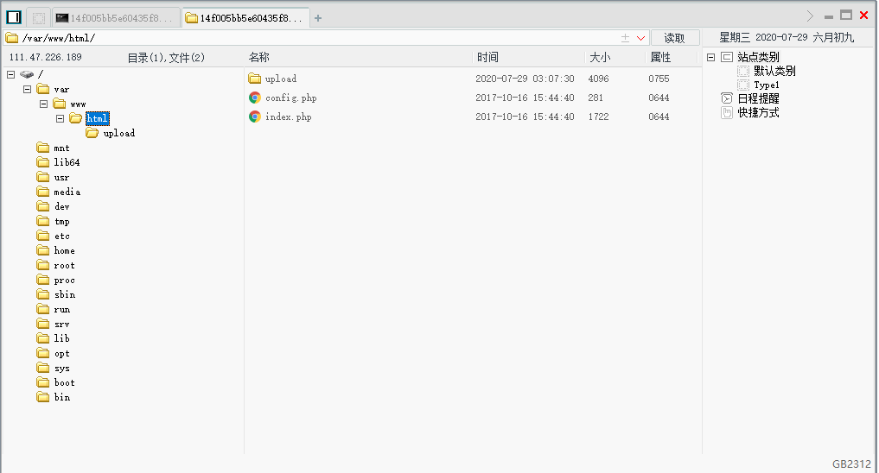Open the run folder in tree
The image size is (879, 473).
point(54,309)
